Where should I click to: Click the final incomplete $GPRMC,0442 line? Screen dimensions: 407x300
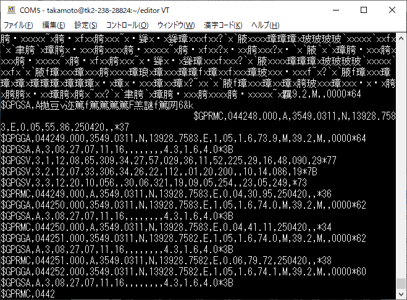(28, 294)
